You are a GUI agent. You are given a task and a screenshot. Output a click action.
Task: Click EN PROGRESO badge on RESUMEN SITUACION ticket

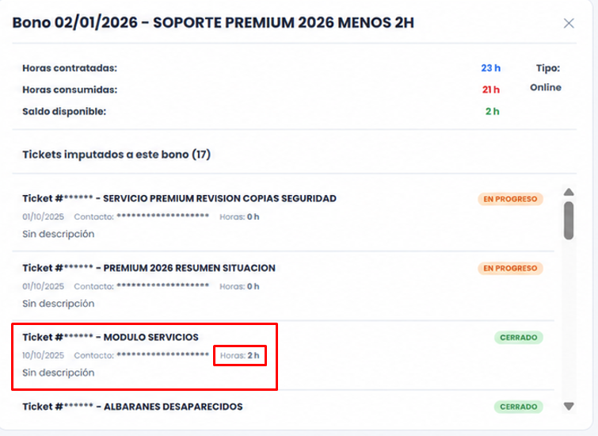click(510, 269)
